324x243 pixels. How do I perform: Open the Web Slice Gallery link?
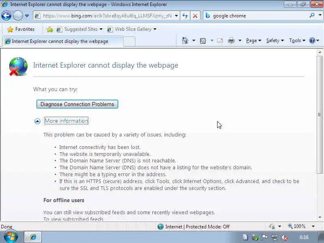[133, 29]
